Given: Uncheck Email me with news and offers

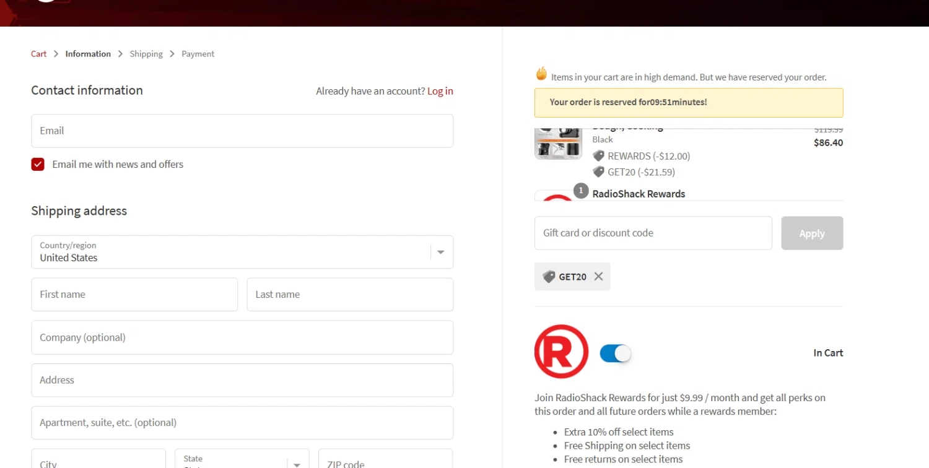Looking at the screenshot, I should [38, 164].
